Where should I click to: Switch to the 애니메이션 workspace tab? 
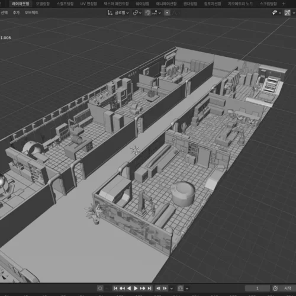[166, 4]
